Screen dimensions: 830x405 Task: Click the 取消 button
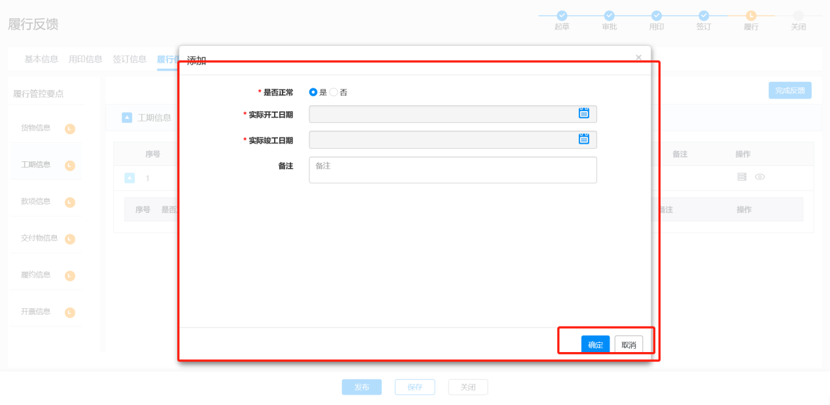click(x=629, y=345)
